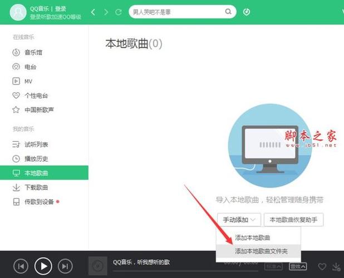The height and width of the screenshot is (278, 344).
Task: Play previous track
Action: pos(21,266)
